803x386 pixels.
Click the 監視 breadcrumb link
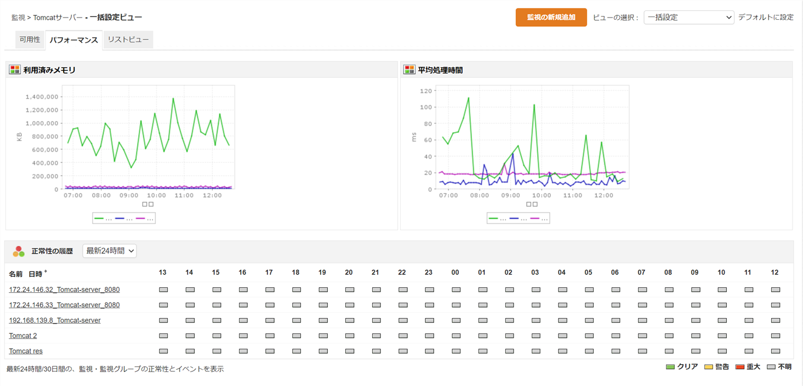[x=18, y=18]
